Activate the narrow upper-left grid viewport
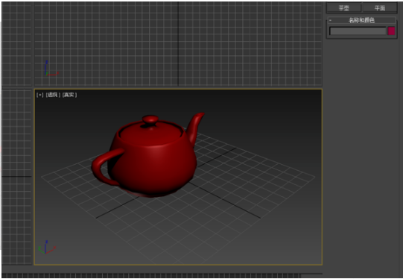The height and width of the screenshot is (279, 403). point(16,44)
